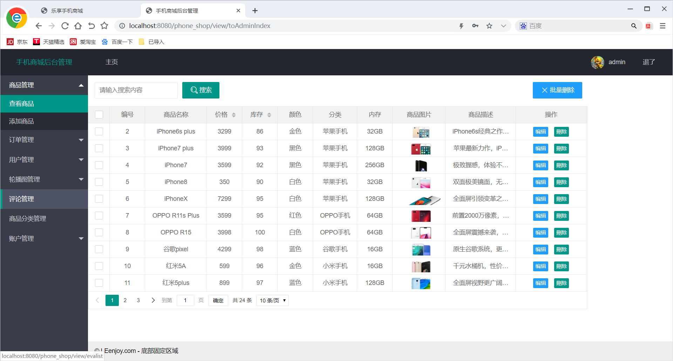
Task: Click the 爱淘宝 bookmark icon
Action: pos(73,42)
